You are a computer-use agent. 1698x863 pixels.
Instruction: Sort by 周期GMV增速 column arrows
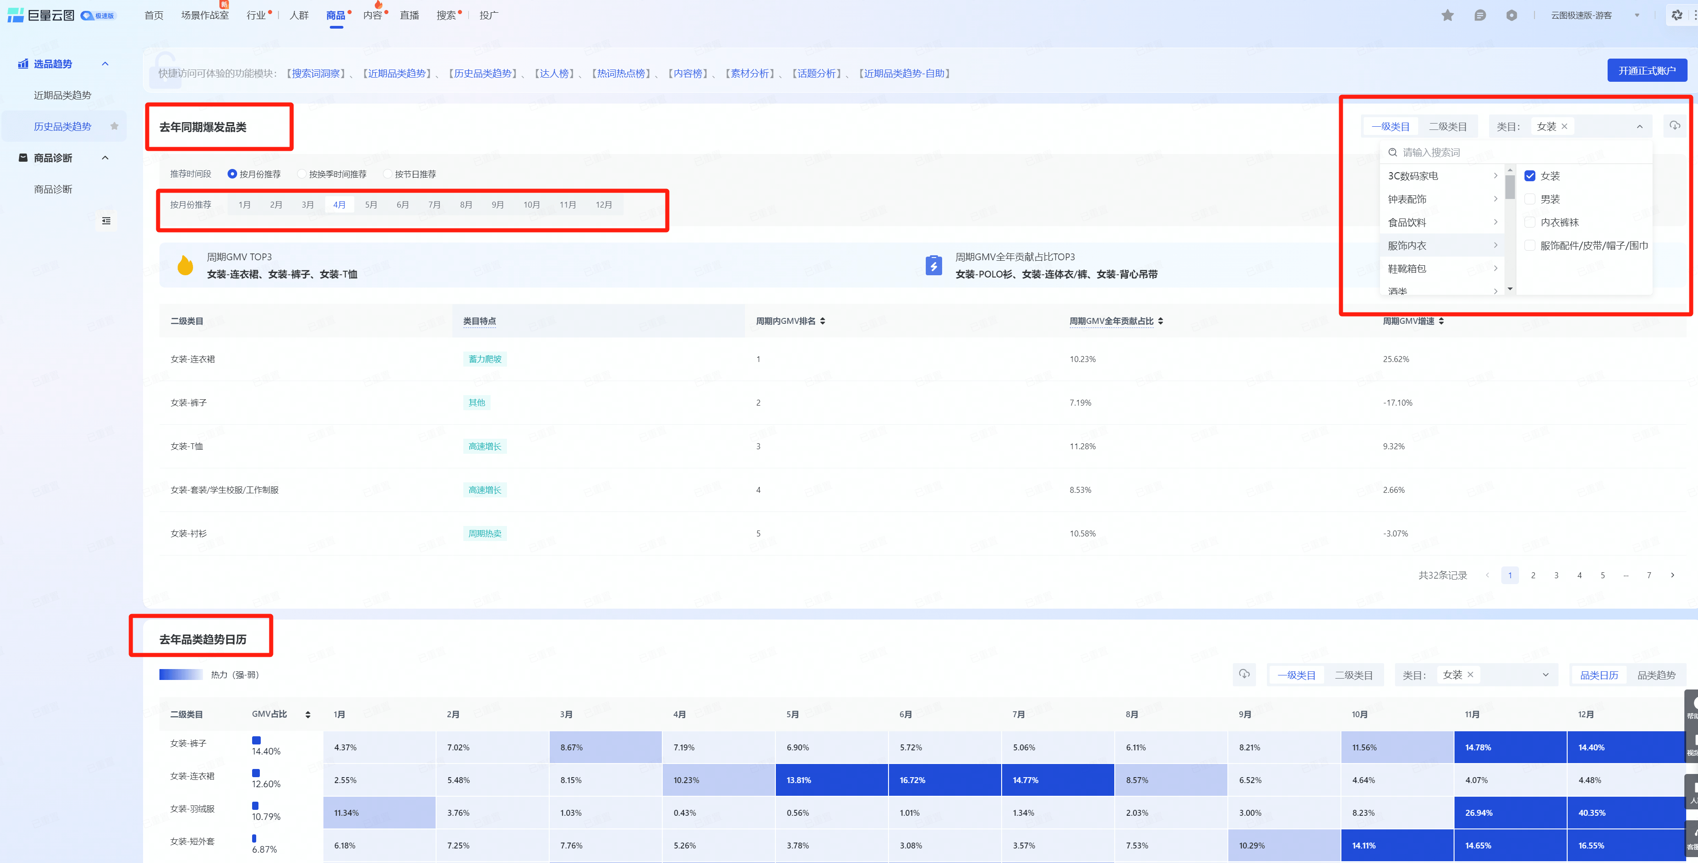[1441, 321]
